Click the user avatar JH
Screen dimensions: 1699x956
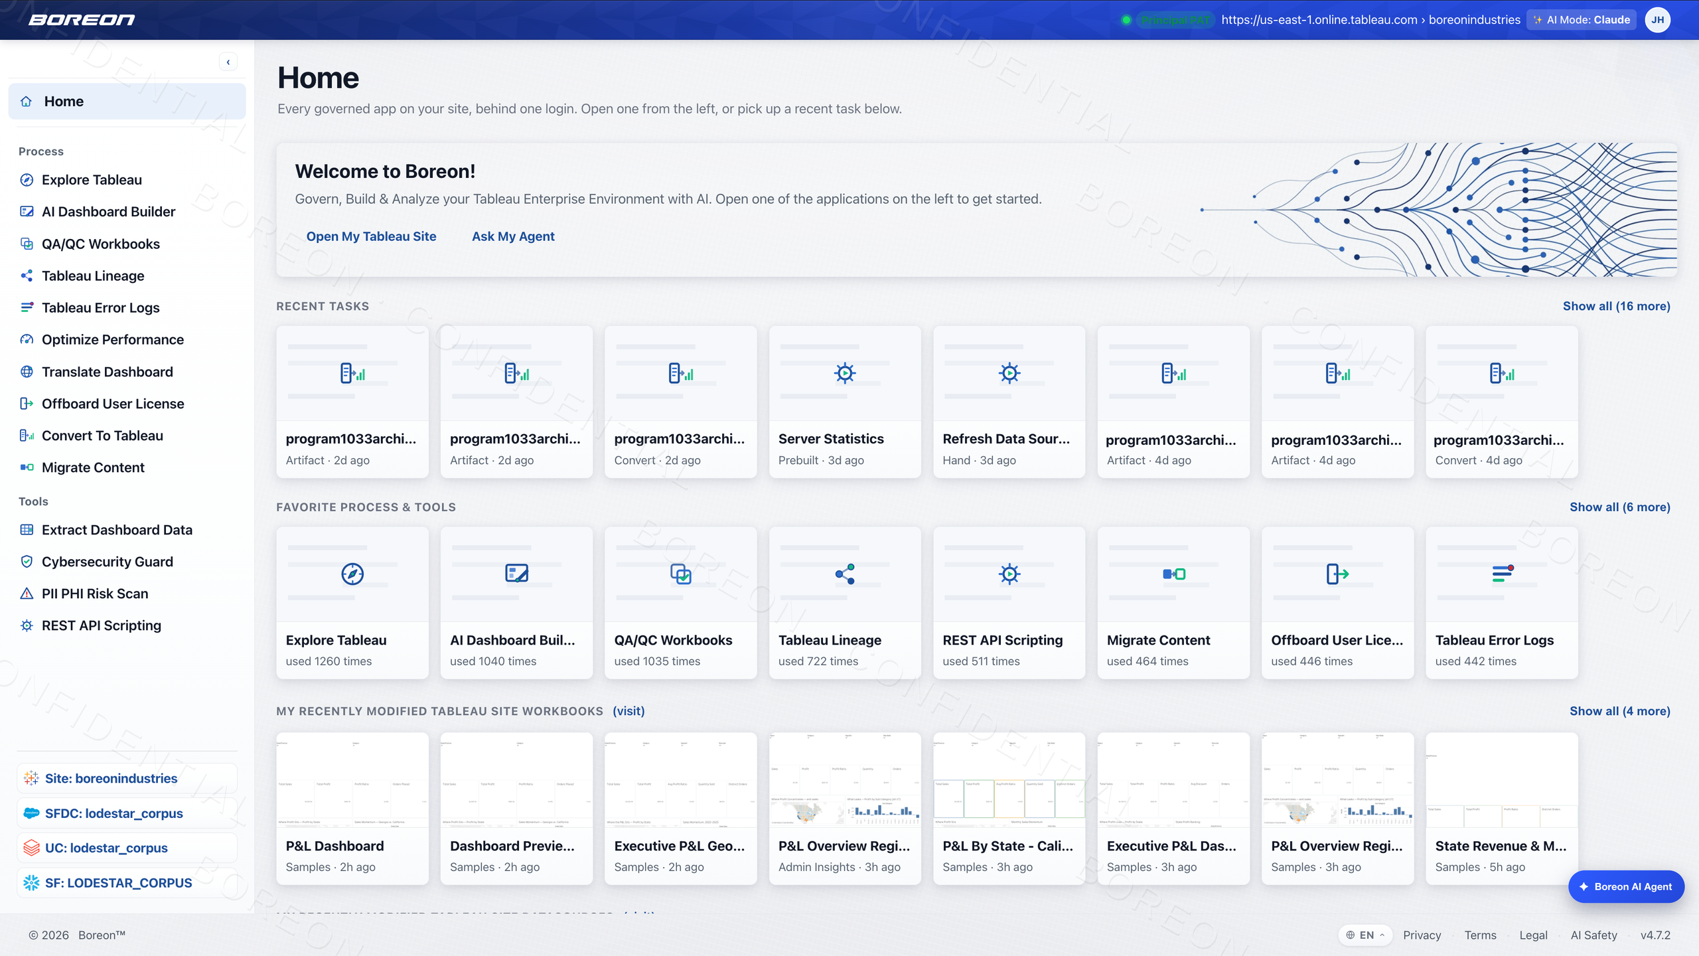pos(1657,20)
